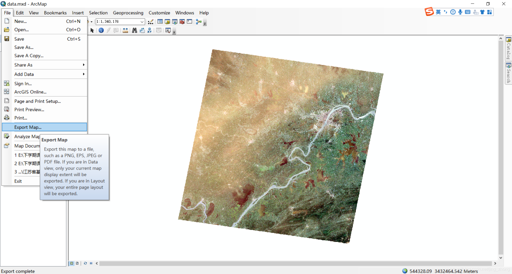512x274 pixels.
Task: Toggle Sogou punctuation mode
Action: tap(445, 12)
